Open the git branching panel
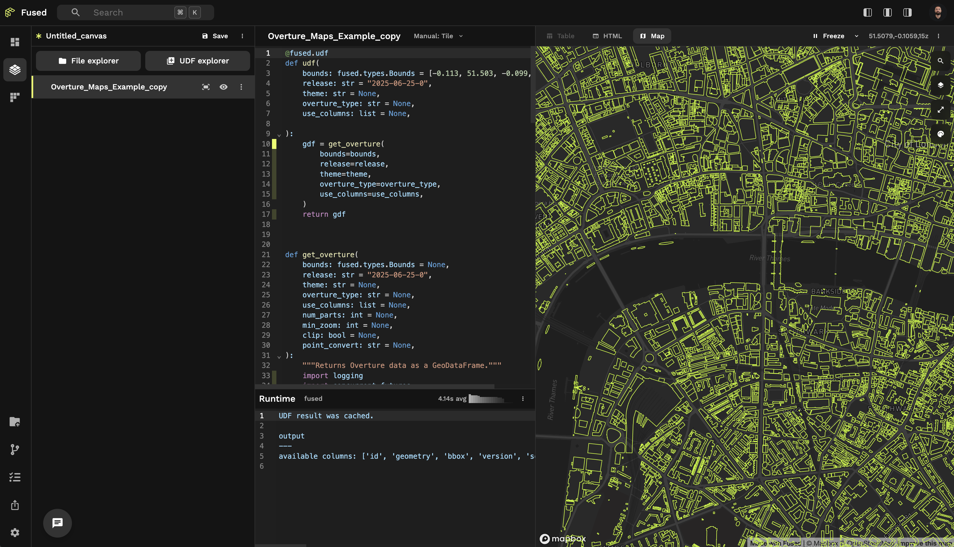954x547 pixels. [15, 449]
